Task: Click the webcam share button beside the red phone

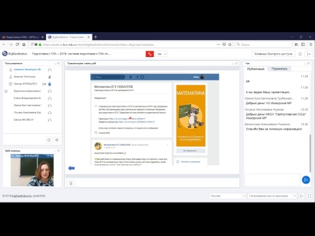Action: click(x=159, y=54)
